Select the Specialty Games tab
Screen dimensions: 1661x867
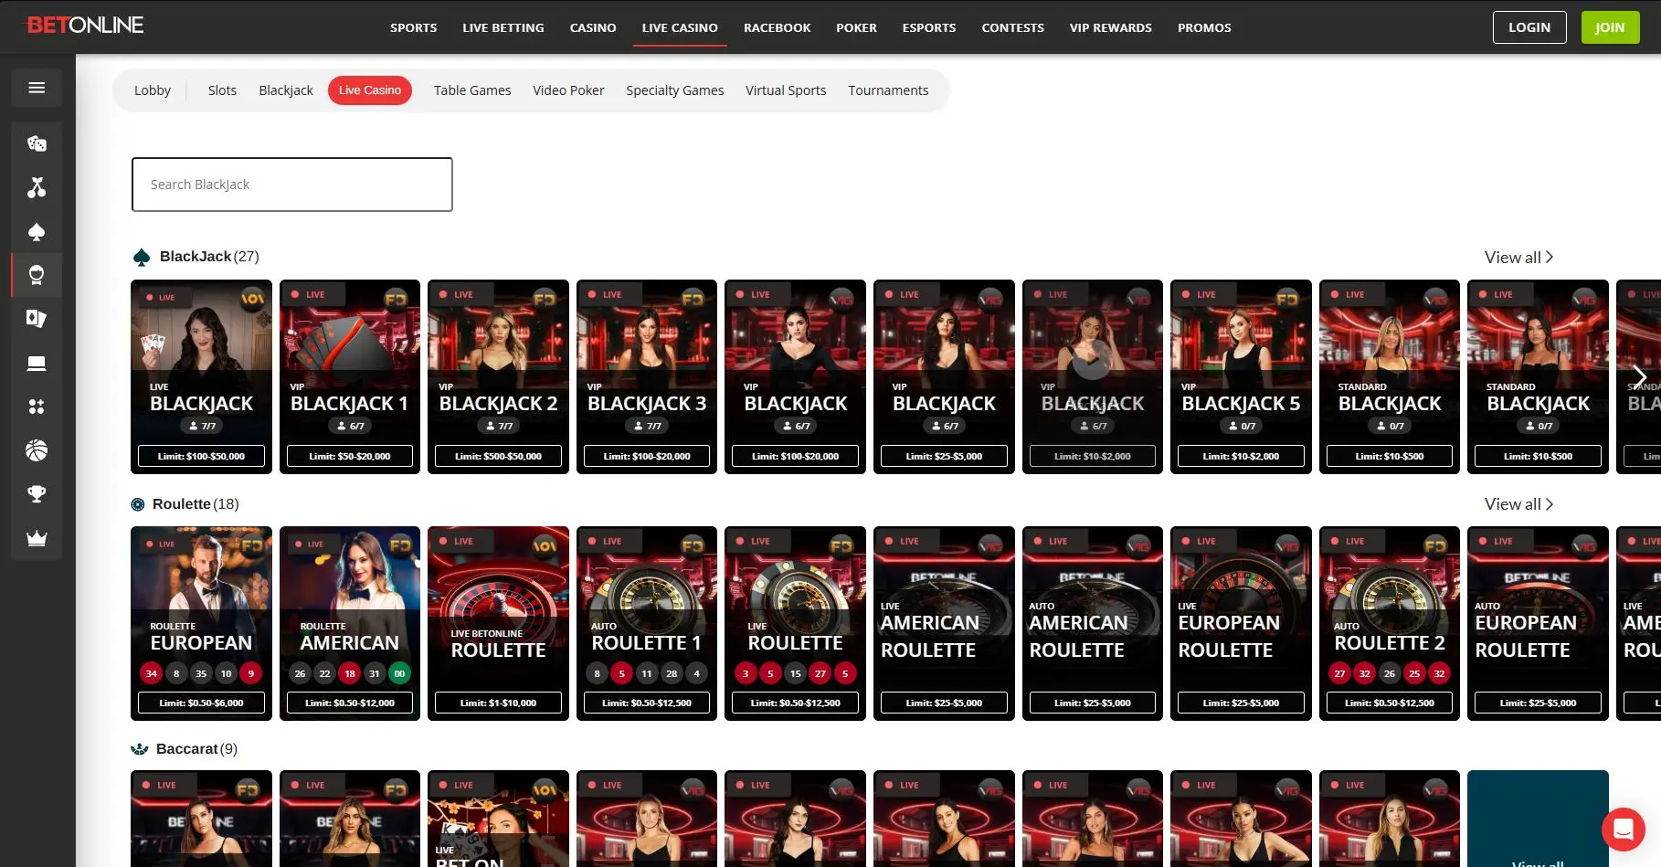675,90
